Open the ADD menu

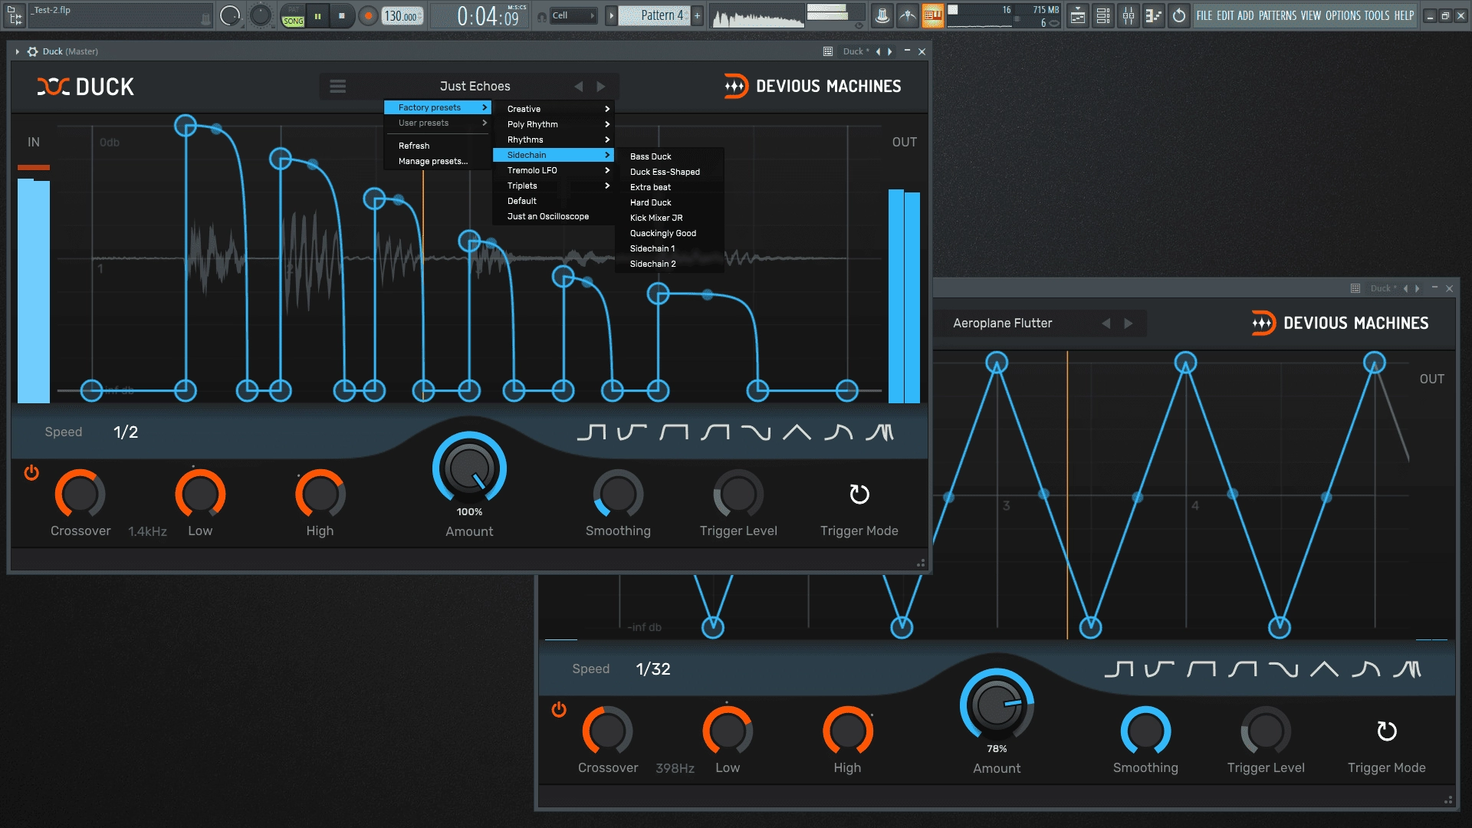click(x=1246, y=15)
